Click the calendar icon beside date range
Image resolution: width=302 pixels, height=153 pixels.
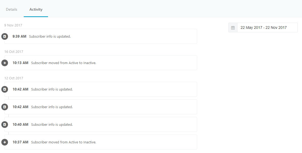(233, 28)
